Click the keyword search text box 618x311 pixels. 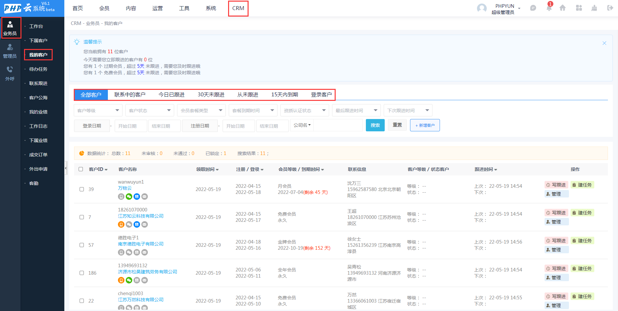point(338,125)
